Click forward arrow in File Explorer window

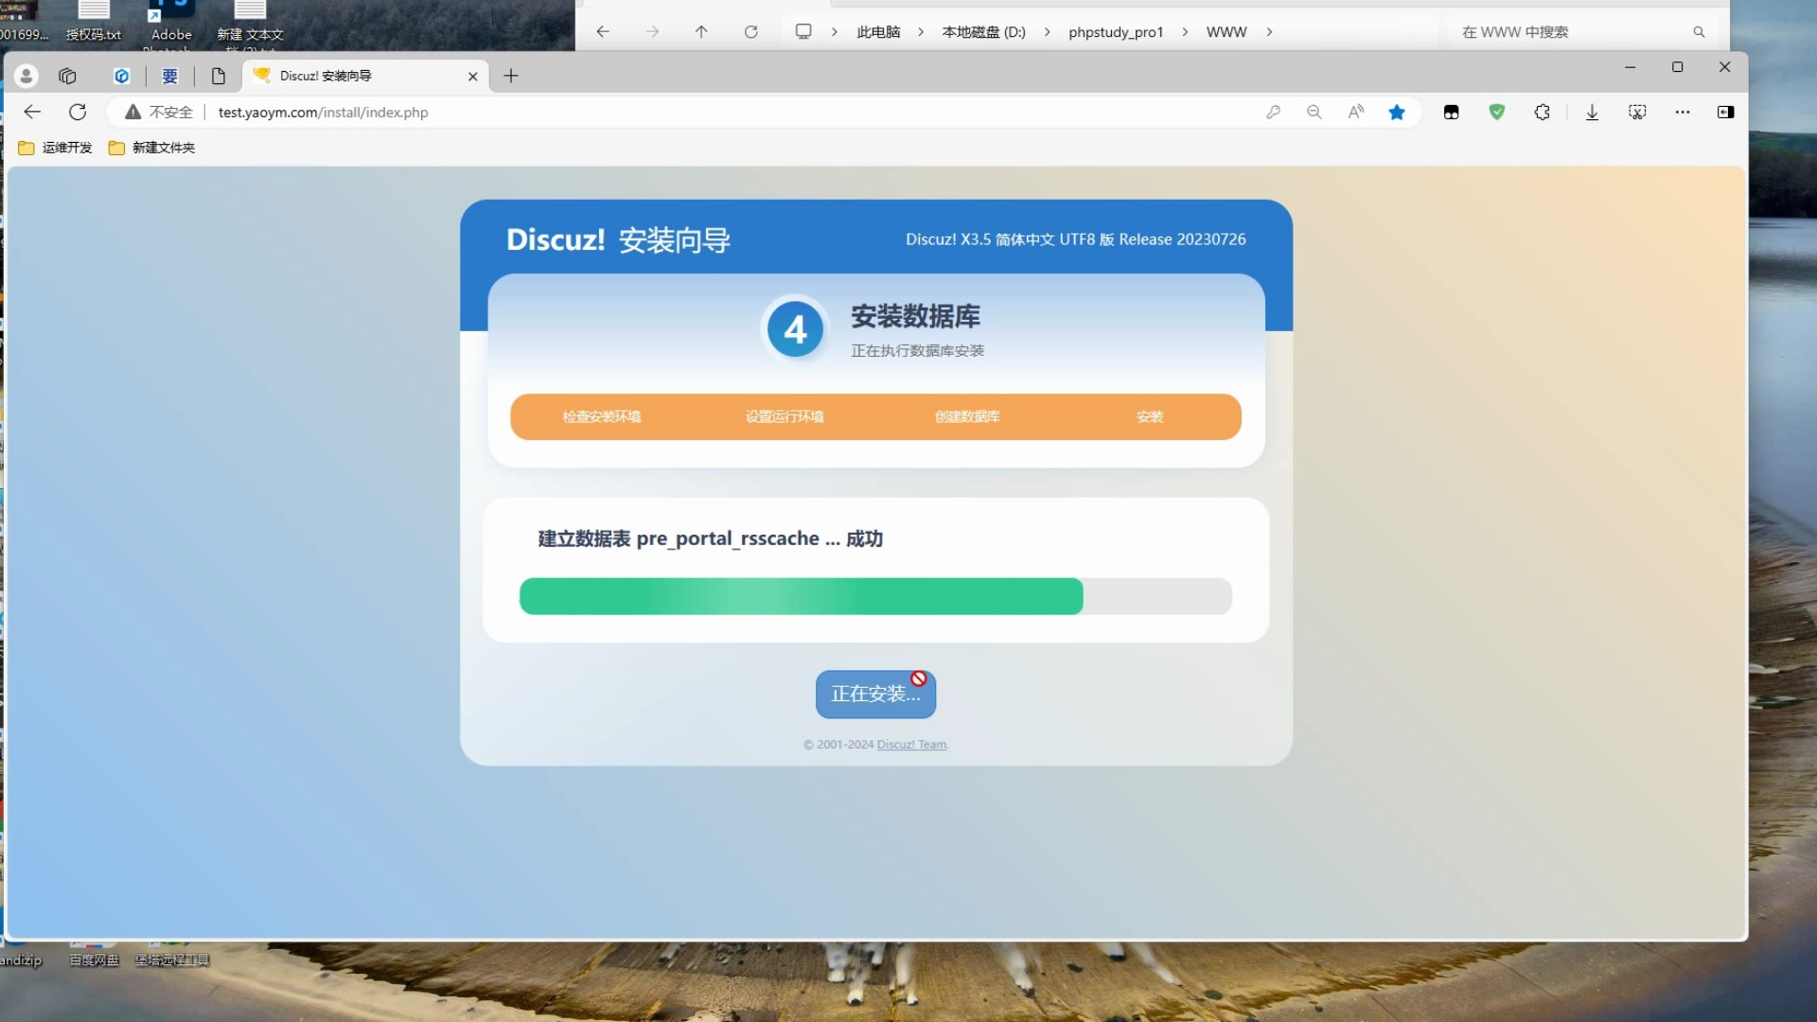click(652, 31)
